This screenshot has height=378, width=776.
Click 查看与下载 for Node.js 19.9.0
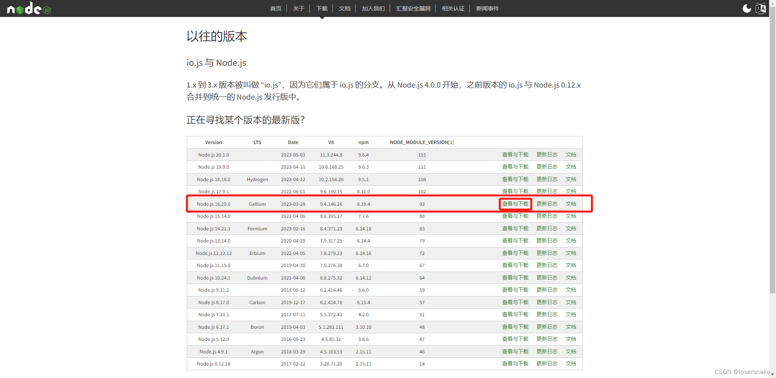[515, 167]
